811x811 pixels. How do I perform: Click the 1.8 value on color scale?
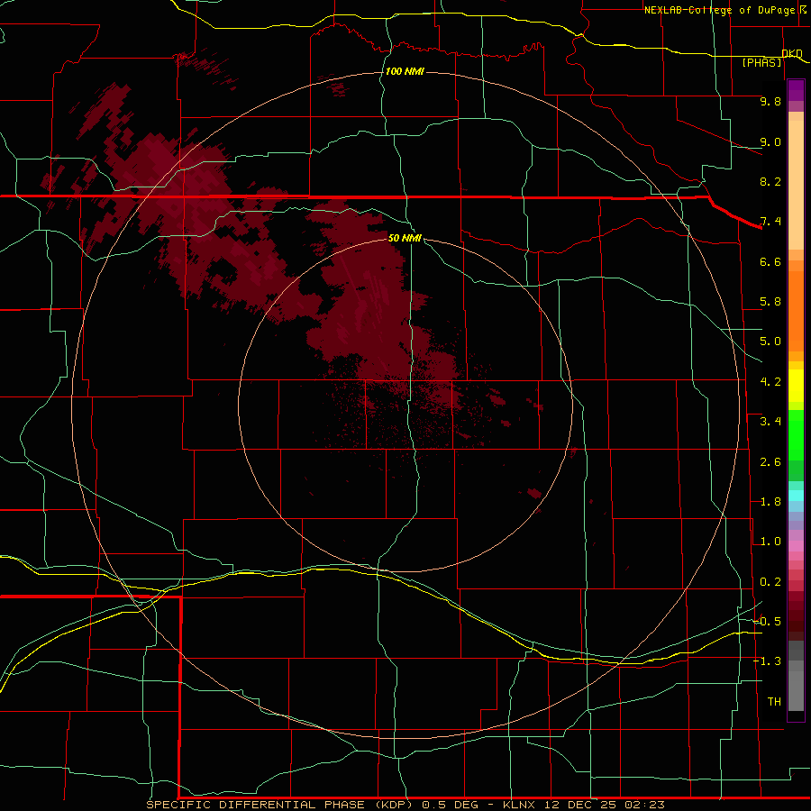770,502
